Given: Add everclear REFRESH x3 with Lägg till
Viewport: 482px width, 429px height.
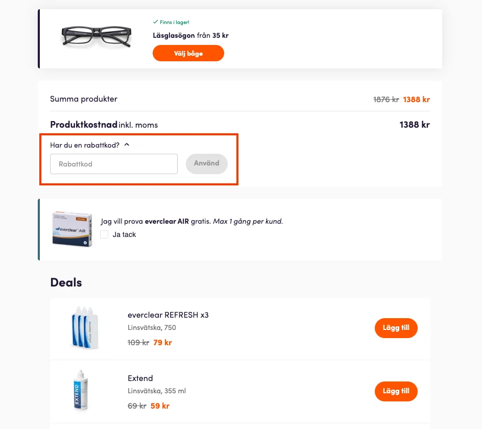Looking at the screenshot, I should click(396, 328).
